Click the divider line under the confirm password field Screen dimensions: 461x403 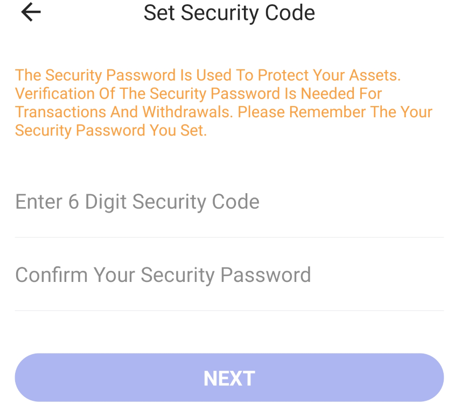[x=229, y=310]
